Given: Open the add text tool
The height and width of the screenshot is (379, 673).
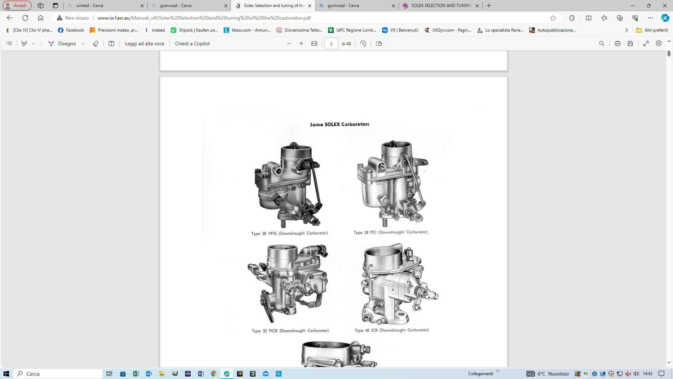Looking at the screenshot, I should (111, 44).
